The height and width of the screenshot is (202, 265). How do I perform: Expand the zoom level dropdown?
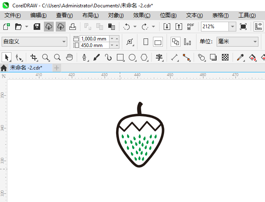(x=233, y=27)
